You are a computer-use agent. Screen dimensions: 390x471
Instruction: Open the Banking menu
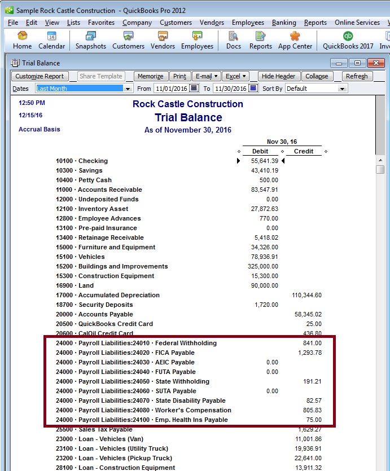[284, 23]
